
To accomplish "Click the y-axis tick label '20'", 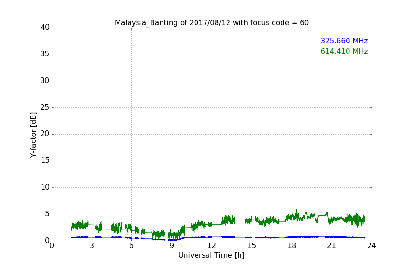I will click(45, 134).
